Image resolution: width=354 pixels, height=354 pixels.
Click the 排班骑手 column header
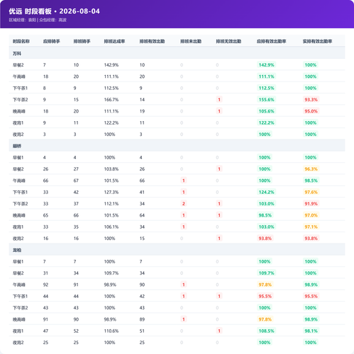[x=82, y=41]
